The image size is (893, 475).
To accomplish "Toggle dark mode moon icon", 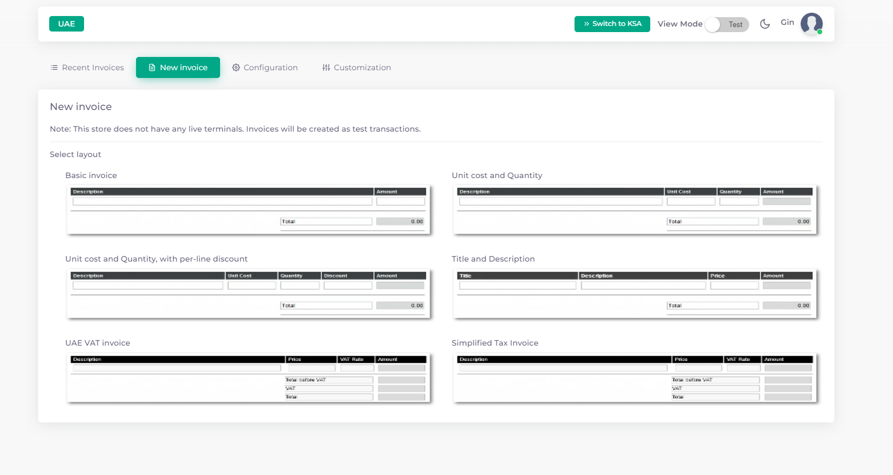I will pos(765,24).
